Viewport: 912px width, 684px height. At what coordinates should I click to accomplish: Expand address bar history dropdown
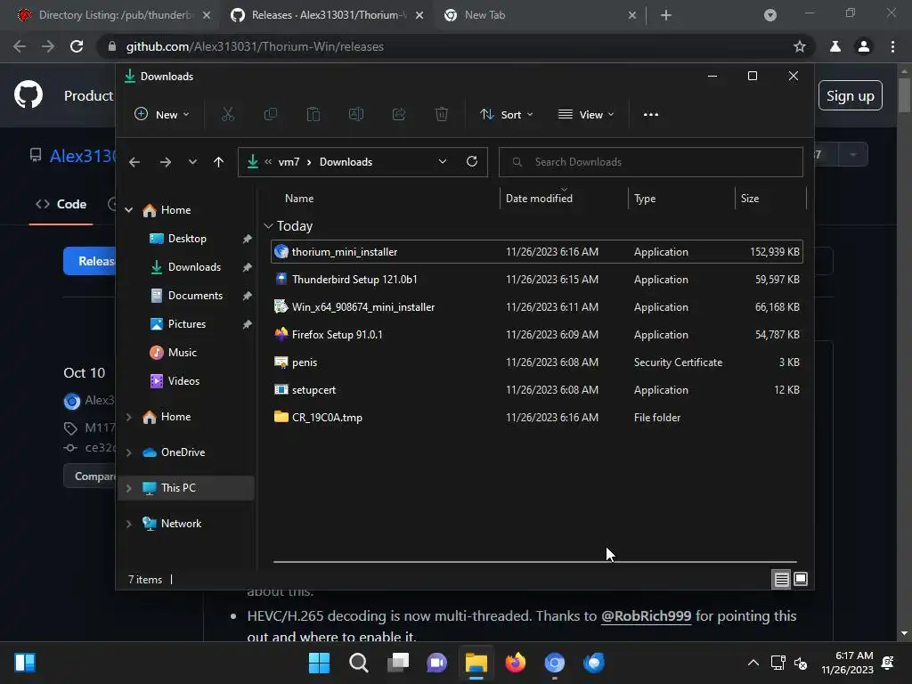click(443, 162)
